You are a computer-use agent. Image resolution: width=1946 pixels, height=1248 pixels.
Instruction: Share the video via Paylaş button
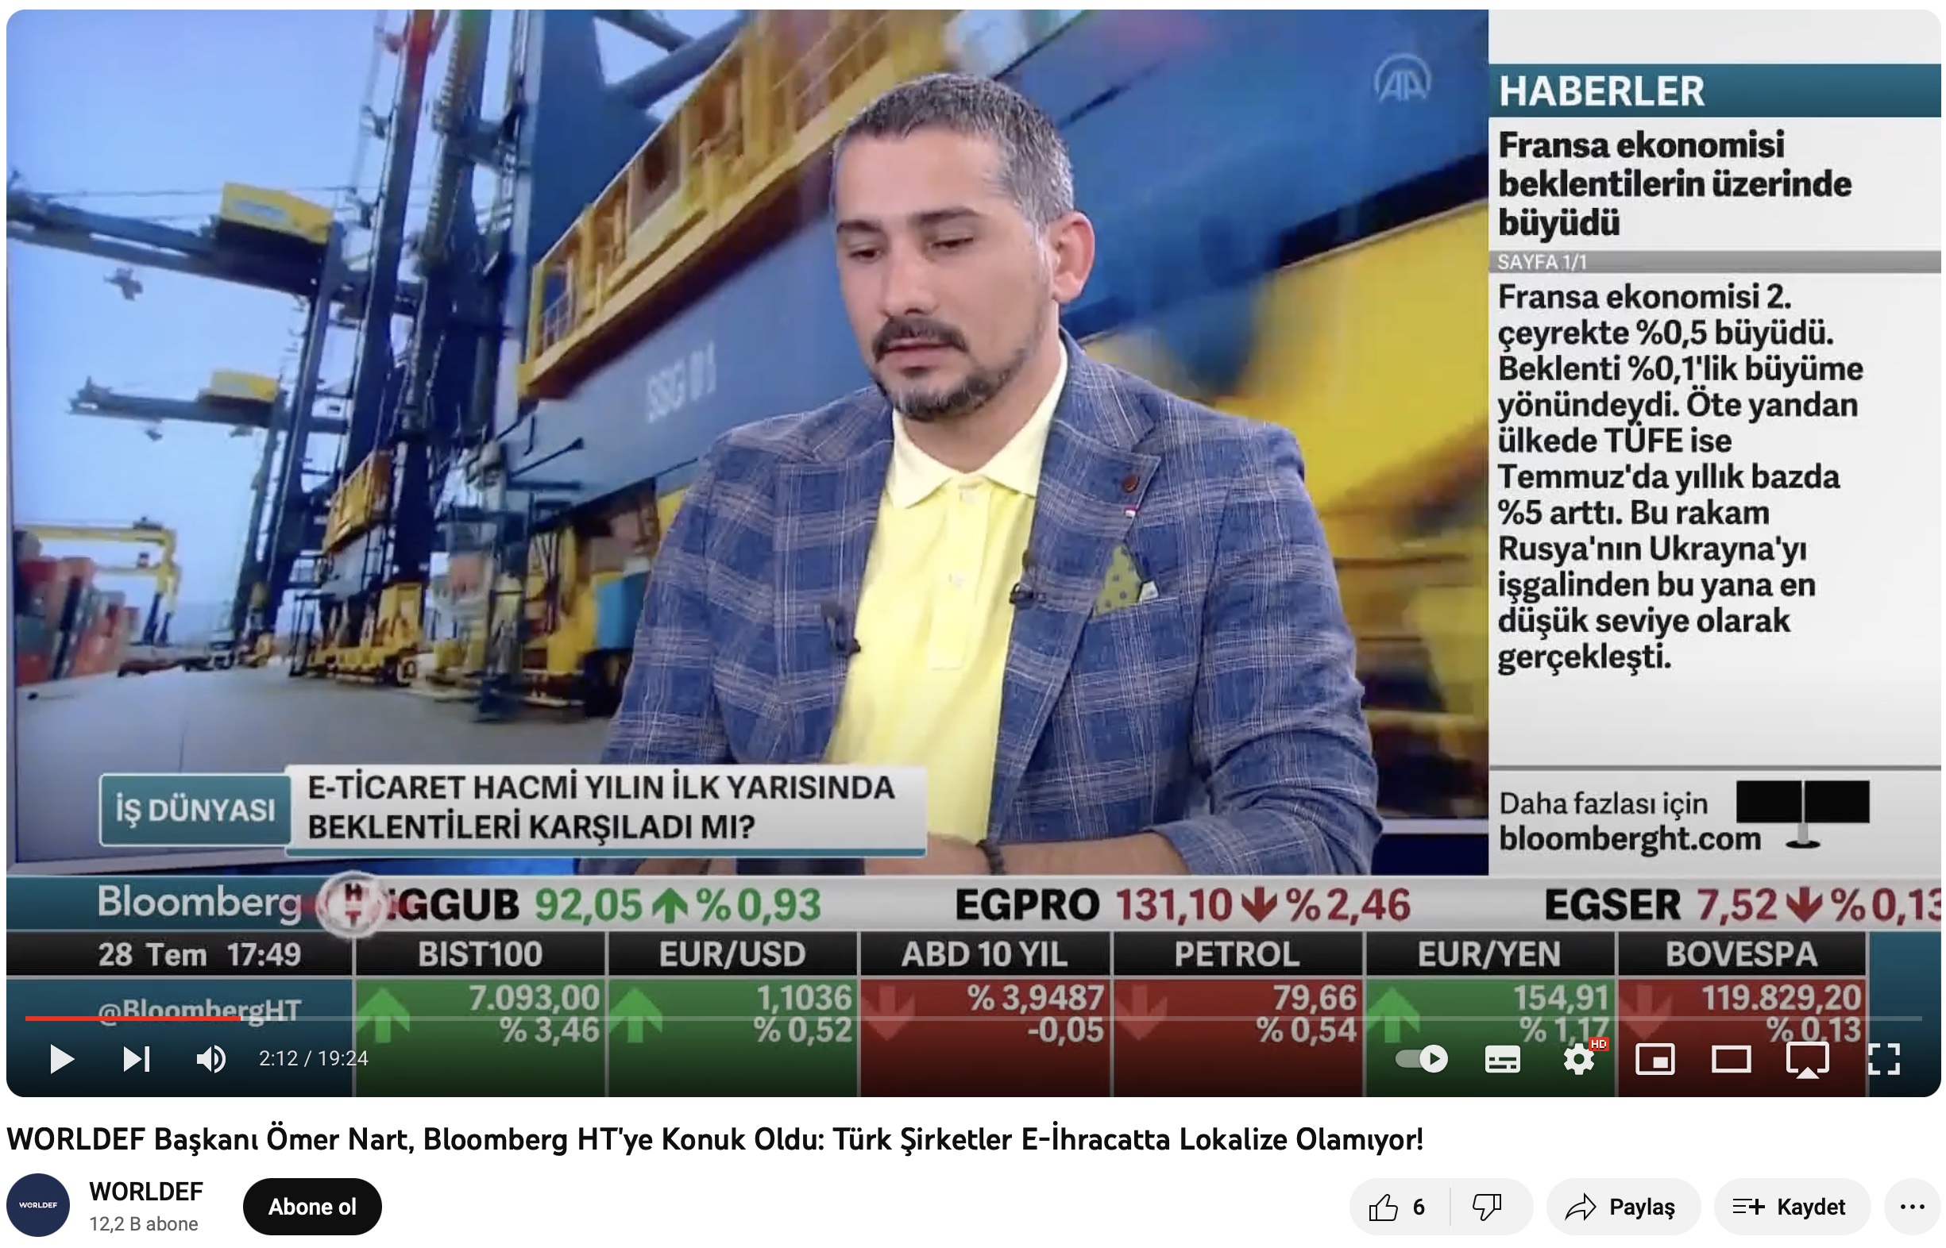point(1622,1208)
